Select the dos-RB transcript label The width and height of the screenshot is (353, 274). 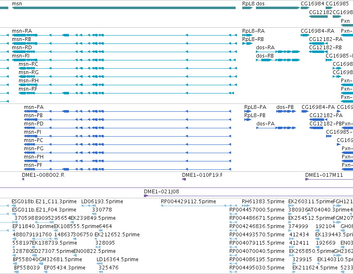(x=265, y=56)
